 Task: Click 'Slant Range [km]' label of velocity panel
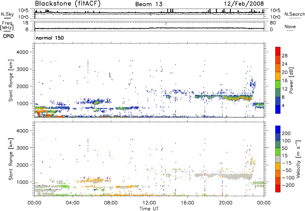11,159
